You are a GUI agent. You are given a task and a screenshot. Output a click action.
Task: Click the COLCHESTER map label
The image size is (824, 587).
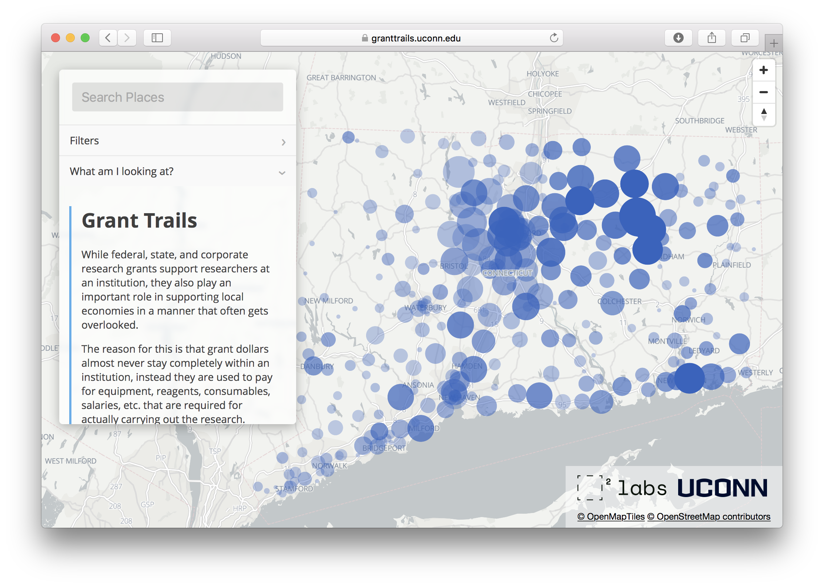click(619, 301)
